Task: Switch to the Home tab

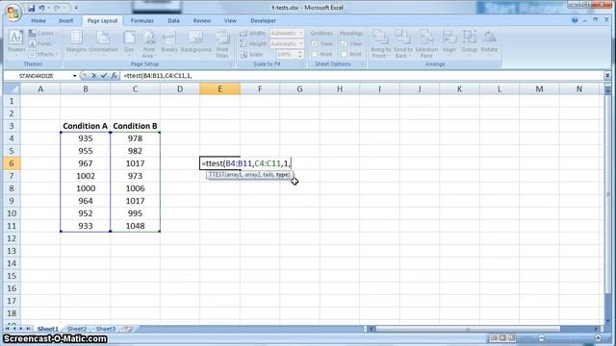Action: (x=38, y=21)
